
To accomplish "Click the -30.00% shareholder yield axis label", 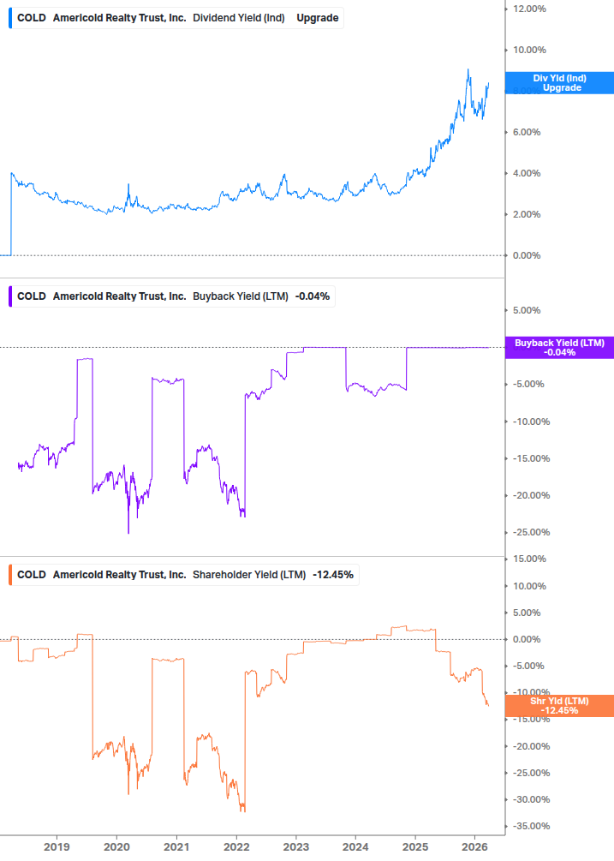I will pyautogui.click(x=531, y=799).
